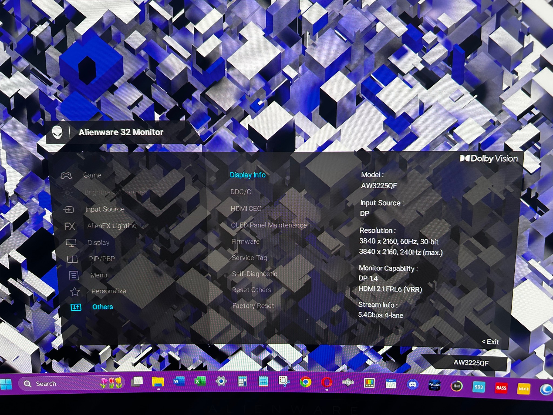Launch Google Chrome from the taskbar
Screen dimensions: 553x415
[305, 382]
